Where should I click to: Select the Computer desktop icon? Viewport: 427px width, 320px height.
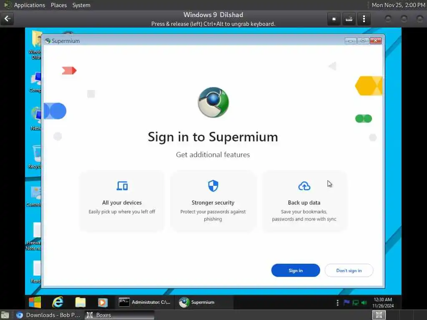click(x=35, y=82)
